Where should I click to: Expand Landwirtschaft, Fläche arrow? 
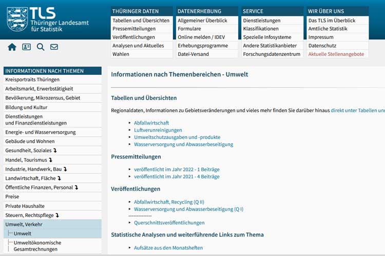click(60, 178)
